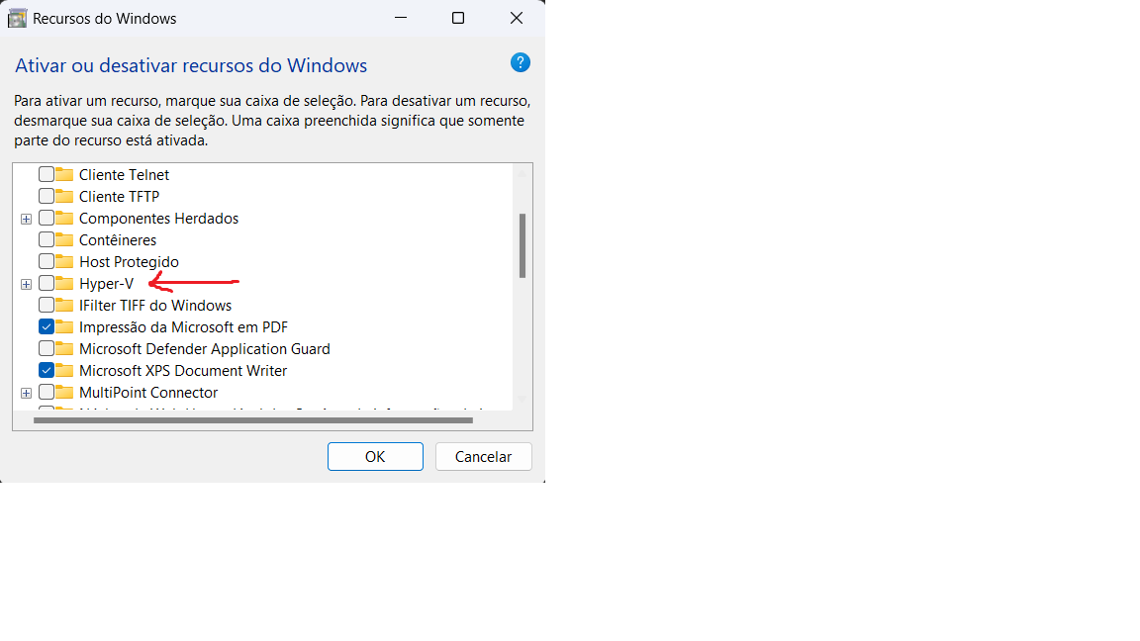The width and height of the screenshot is (1140, 641).
Task: Select the Componentes Herdados label
Action: (x=158, y=218)
